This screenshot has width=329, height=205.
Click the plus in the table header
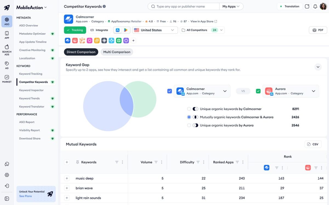pyautogui.click(x=67, y=162)
